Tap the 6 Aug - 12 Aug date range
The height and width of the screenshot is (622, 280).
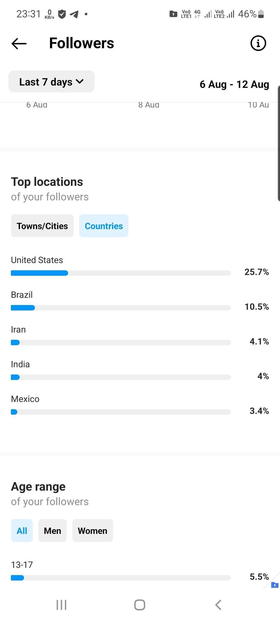[234, 84]
